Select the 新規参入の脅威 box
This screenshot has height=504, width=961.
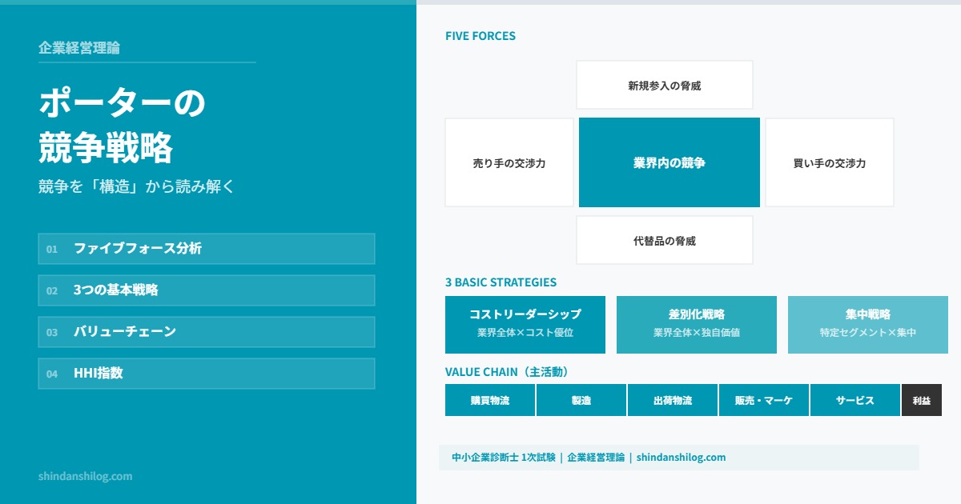point(664,84)
